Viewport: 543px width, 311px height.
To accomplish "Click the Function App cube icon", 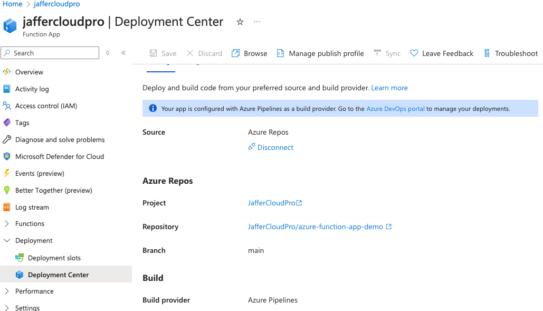I will tap(10, 25).
